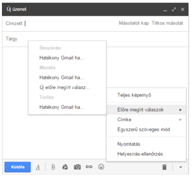Focus the Tárgy subject field

pos(95,39)
